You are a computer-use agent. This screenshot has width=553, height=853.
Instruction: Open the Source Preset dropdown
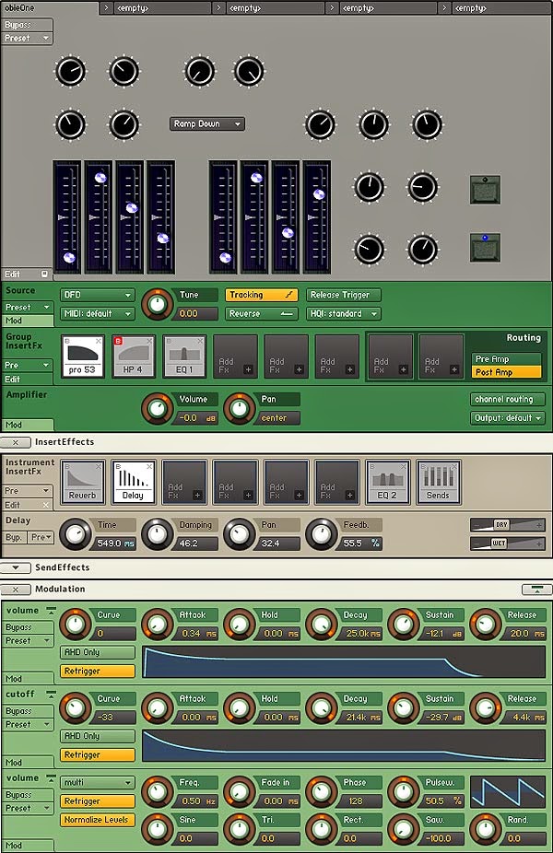(x=28, y=308)
